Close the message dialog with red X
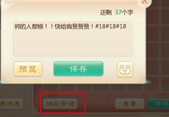Image resolution: width=169 pixels, height=117 pixels. point(145,2)
